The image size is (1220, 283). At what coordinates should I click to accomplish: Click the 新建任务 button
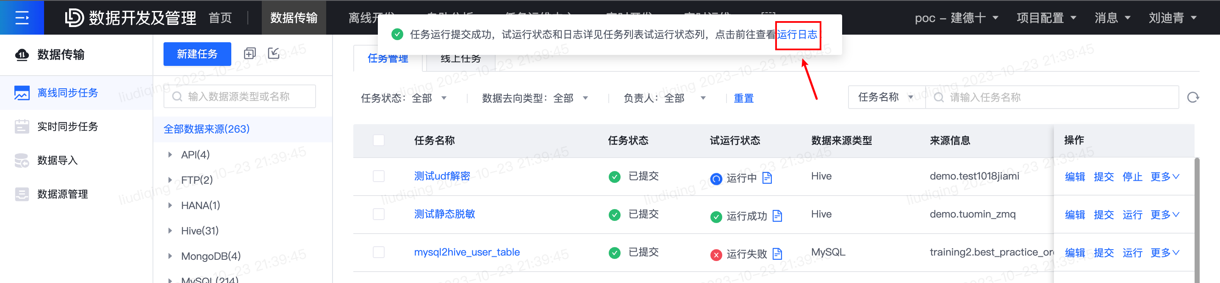(x=197, y=54)
